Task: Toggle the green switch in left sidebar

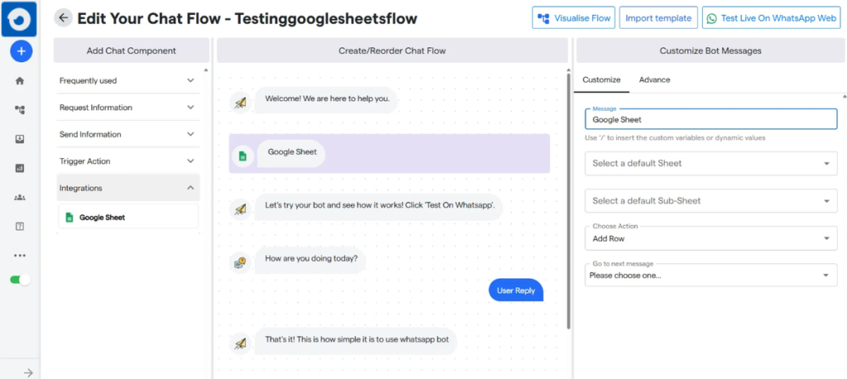Action: click(20, 280)
